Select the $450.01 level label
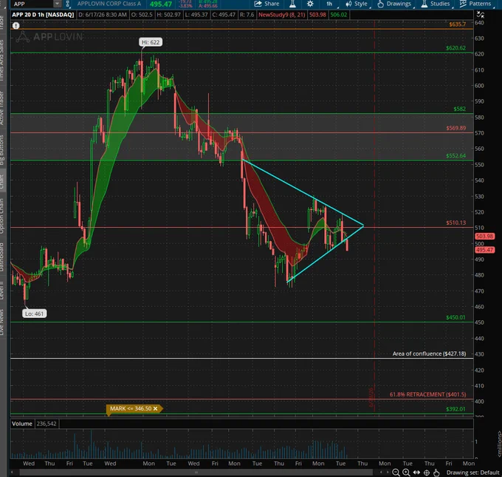The height and width of the screenshot is (477, 502). (x=455, y=317)
